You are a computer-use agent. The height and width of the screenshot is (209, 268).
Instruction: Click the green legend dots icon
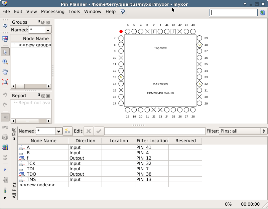5,190
